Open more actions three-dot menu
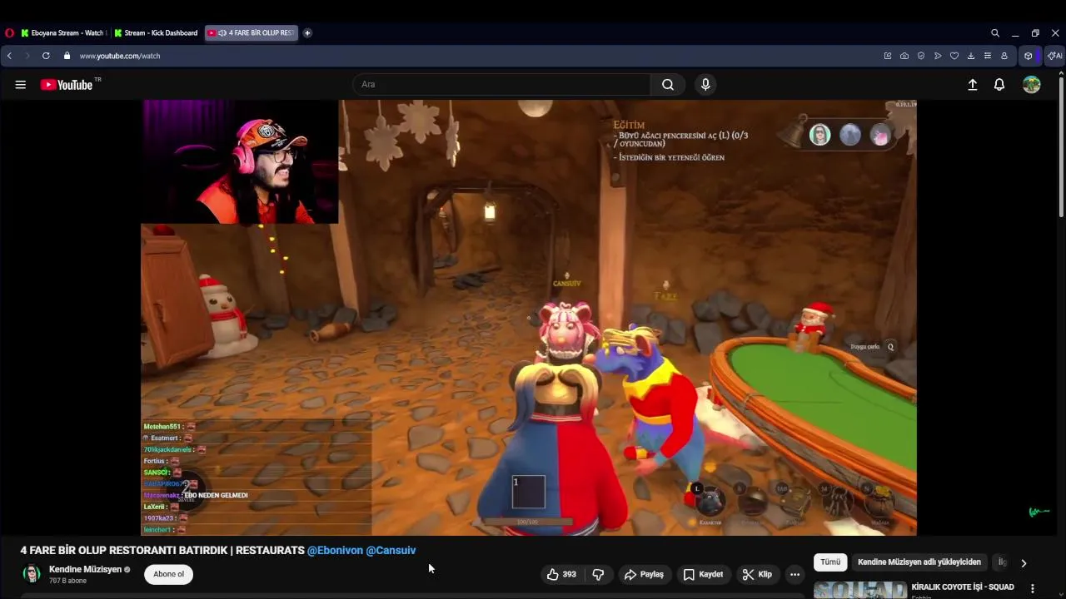This screenshot has height=599, width=1066. coord(795,574)
